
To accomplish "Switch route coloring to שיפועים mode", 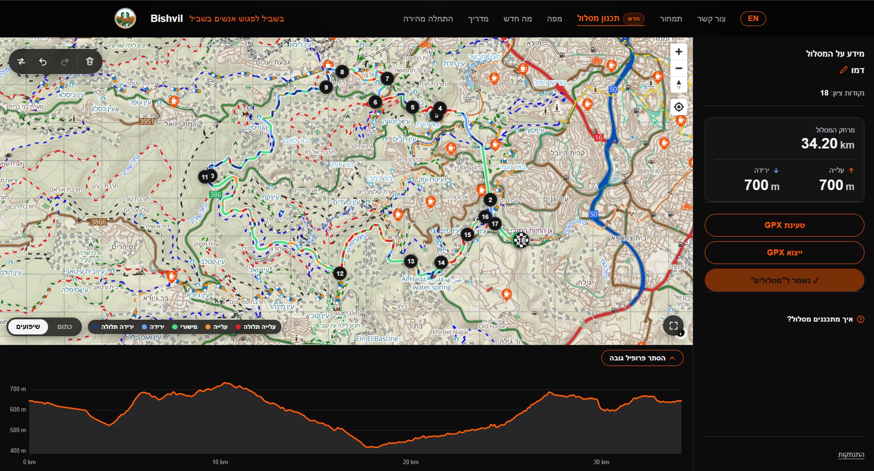I will pyautogui.click(x=28, y=327).
